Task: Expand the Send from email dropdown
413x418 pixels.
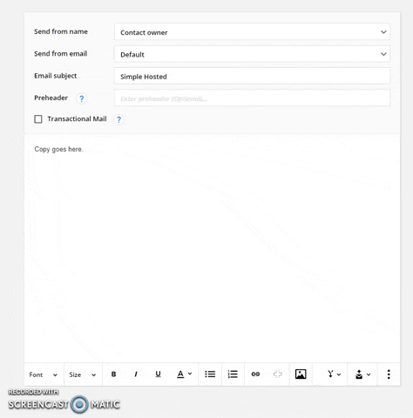Action: click(252, 54)
